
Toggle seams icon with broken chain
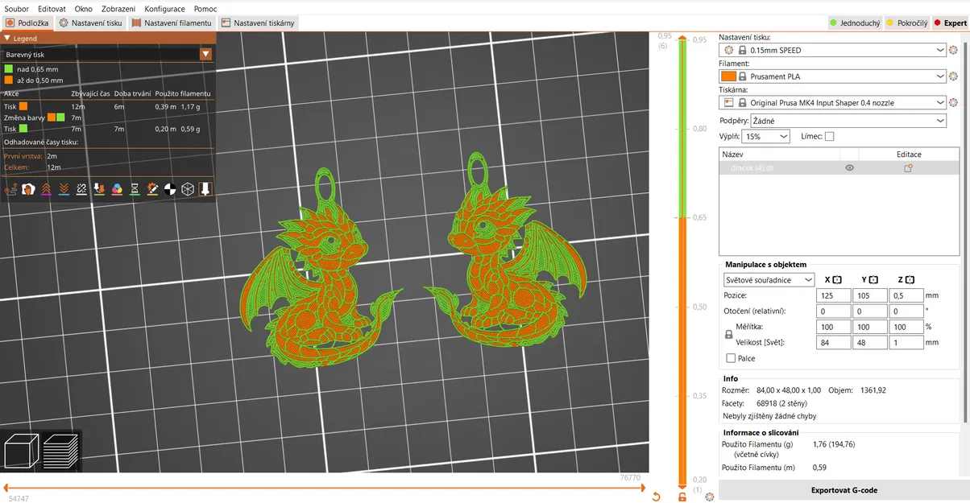tap(81, 189)
